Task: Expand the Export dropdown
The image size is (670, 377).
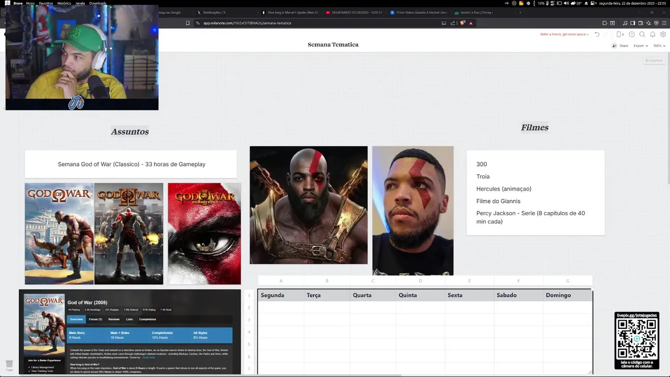Action: coord(641,46)
